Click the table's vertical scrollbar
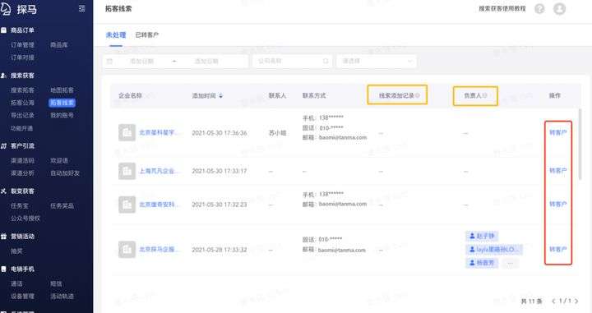Image resolution: width=592 pixels, height=313 pixels. coord(580,143)
